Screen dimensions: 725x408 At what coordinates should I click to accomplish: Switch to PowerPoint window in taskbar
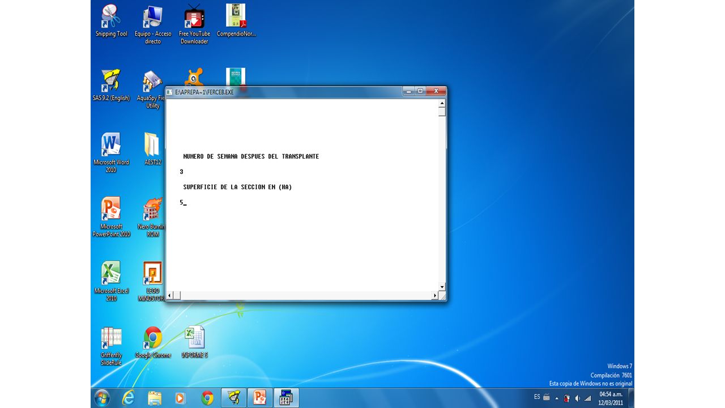point(260,398)
